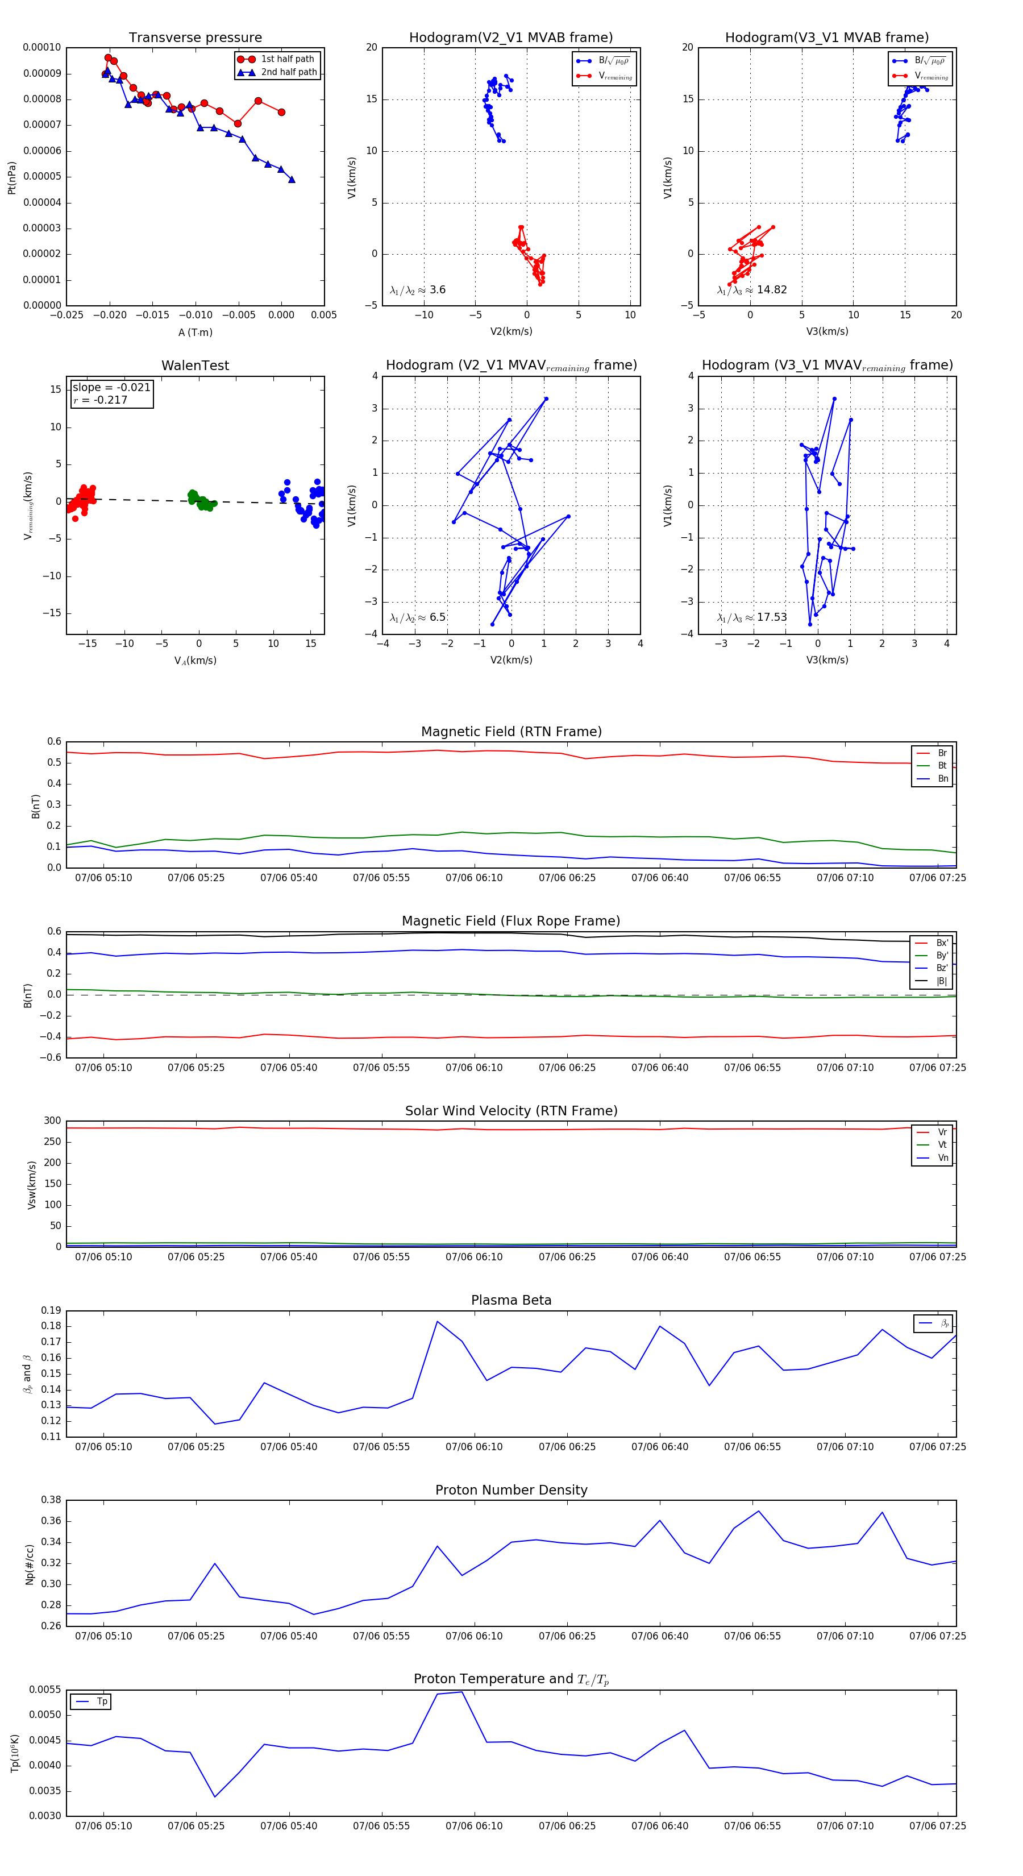
Task: Click the 'Proton Temperature and Te/Tp' title
Action: tap(511, 1679)
